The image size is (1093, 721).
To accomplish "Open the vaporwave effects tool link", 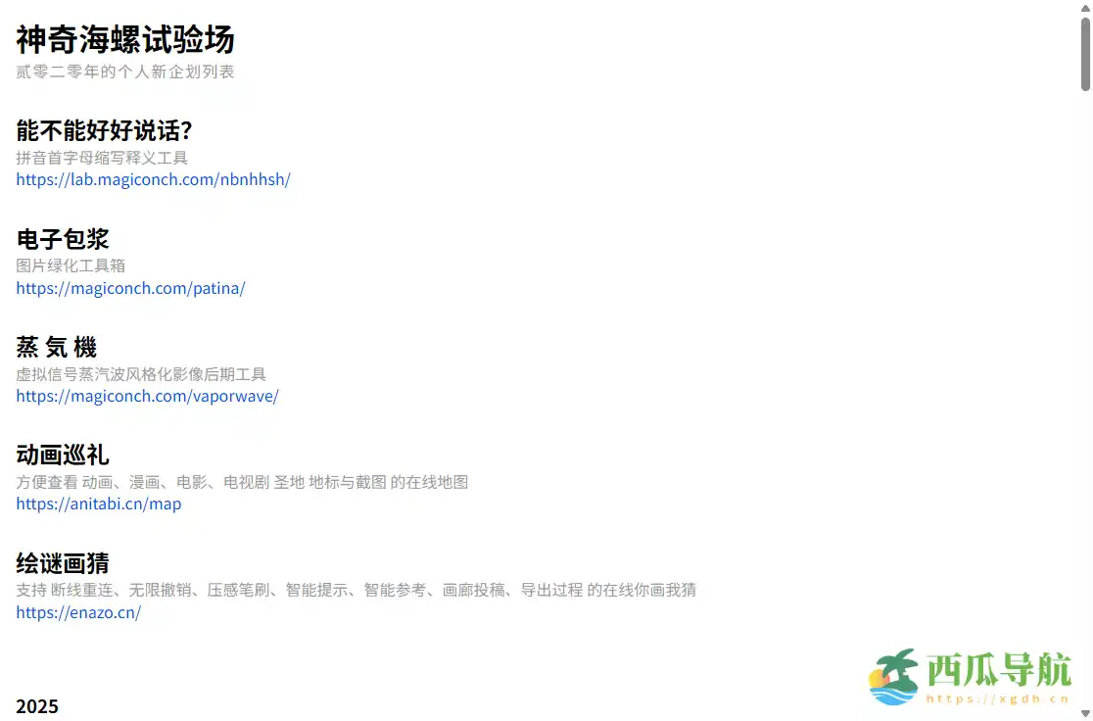I will click(147, 396).
